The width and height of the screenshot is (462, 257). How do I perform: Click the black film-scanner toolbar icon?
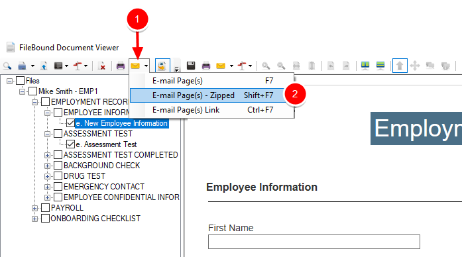[x=58, y=66]
